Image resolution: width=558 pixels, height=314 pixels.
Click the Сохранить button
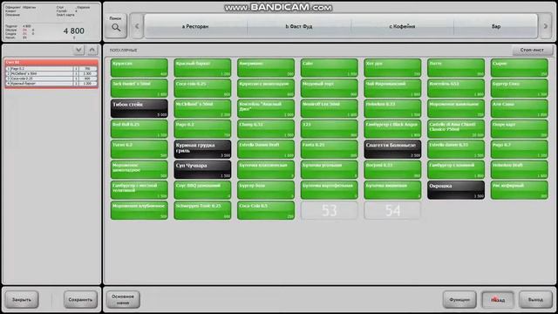click(x=80, y=300)
